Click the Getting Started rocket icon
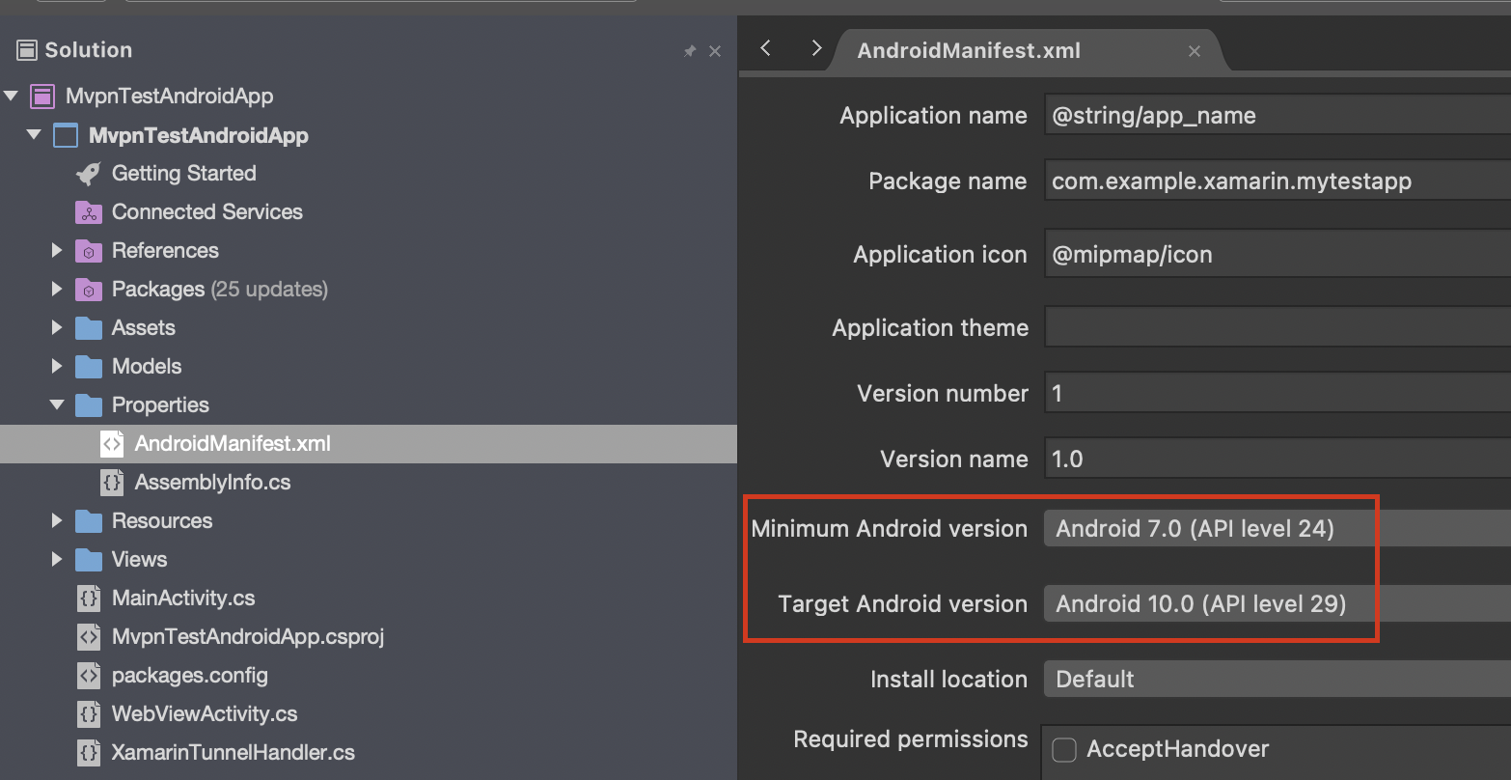This screenshot has width=1511, height=780. tap(88, 174)
